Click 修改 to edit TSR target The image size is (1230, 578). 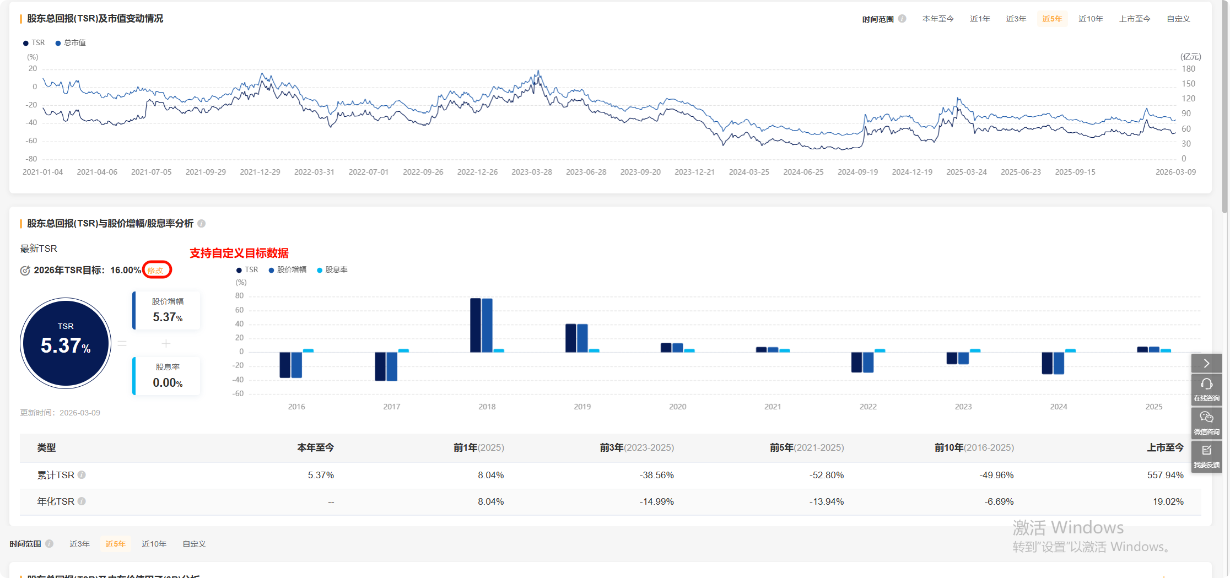[155, 271]
